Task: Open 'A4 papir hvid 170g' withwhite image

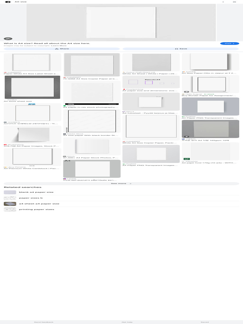Action: click(x=210, y=152)
